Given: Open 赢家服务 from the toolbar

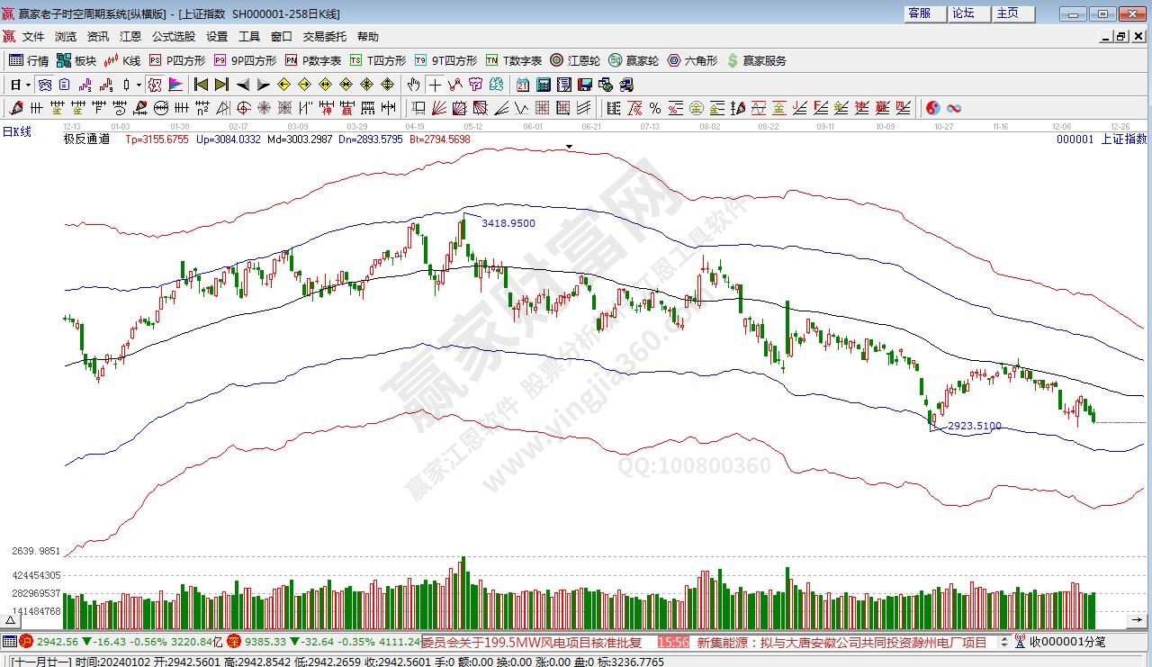Looking at the screenshot, I should (756, 60).
